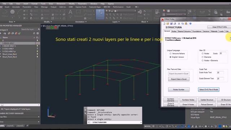Expand the Modify panel dropdown
231x130 pixels.
click(48, 22)
